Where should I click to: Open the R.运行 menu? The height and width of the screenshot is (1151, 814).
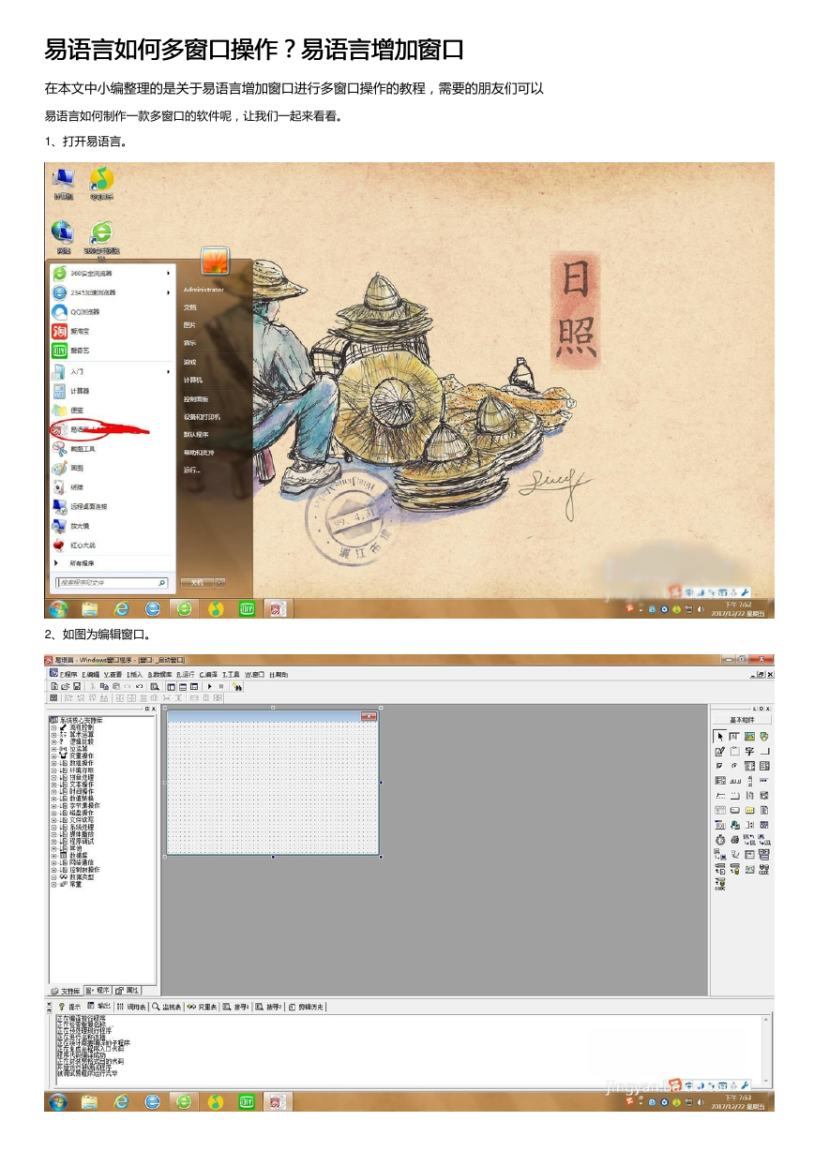pyautogui.click(x=186, y=674)
